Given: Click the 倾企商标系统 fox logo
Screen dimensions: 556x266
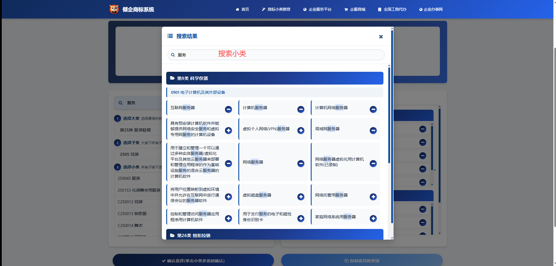Looking at the screenshot, I should 114,9.
